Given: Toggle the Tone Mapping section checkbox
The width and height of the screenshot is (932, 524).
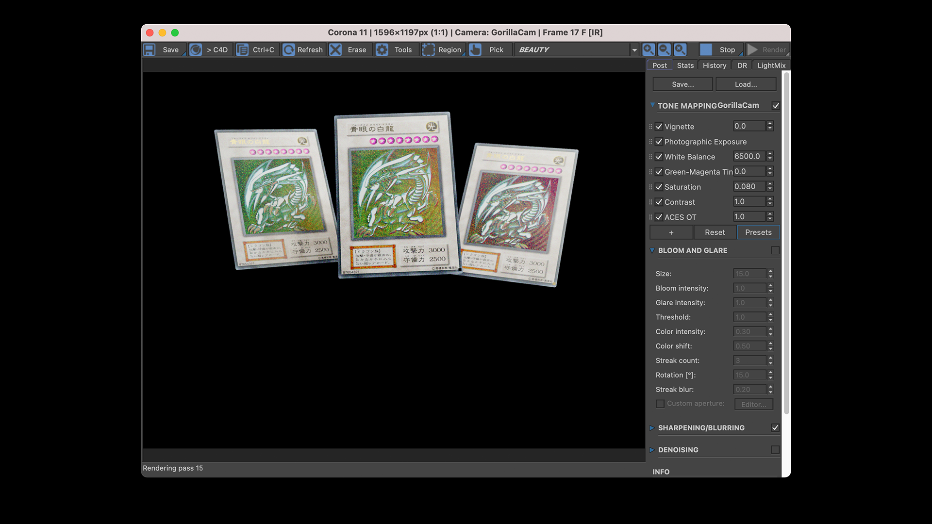Looking at the screenshot, I should pyautogui.click(x=776, y=106).
